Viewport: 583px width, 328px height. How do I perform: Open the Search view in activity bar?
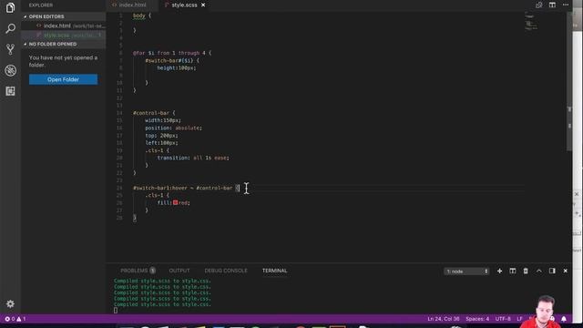coord(10,28)
